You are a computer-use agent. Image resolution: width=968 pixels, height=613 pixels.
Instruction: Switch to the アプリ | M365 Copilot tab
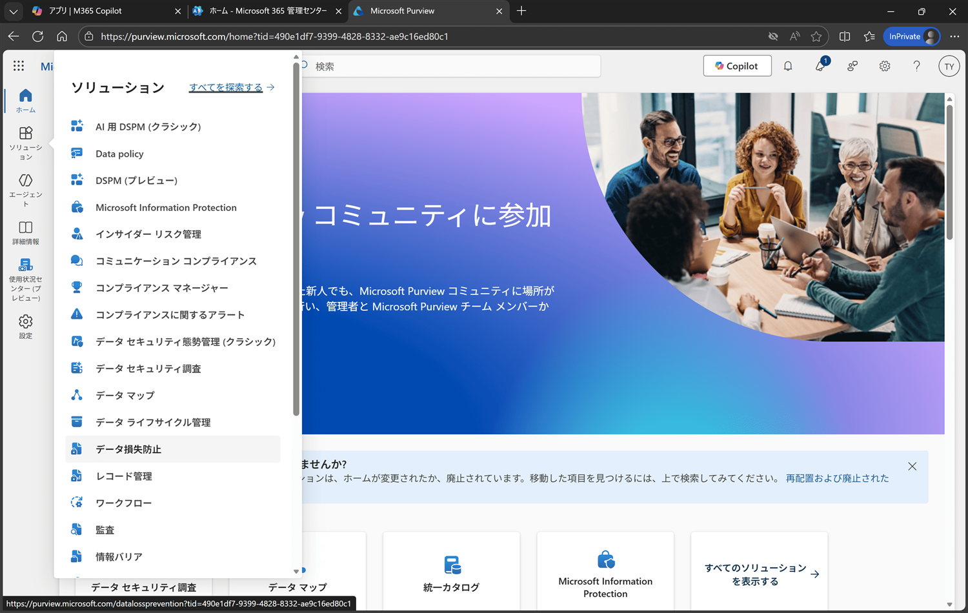(x=105, y=11)
